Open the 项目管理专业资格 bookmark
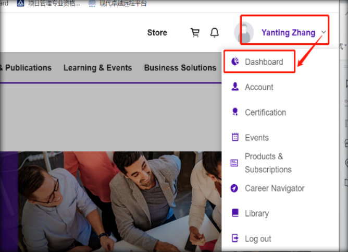The width and height of the screenshot is (348, 252). 53,3
